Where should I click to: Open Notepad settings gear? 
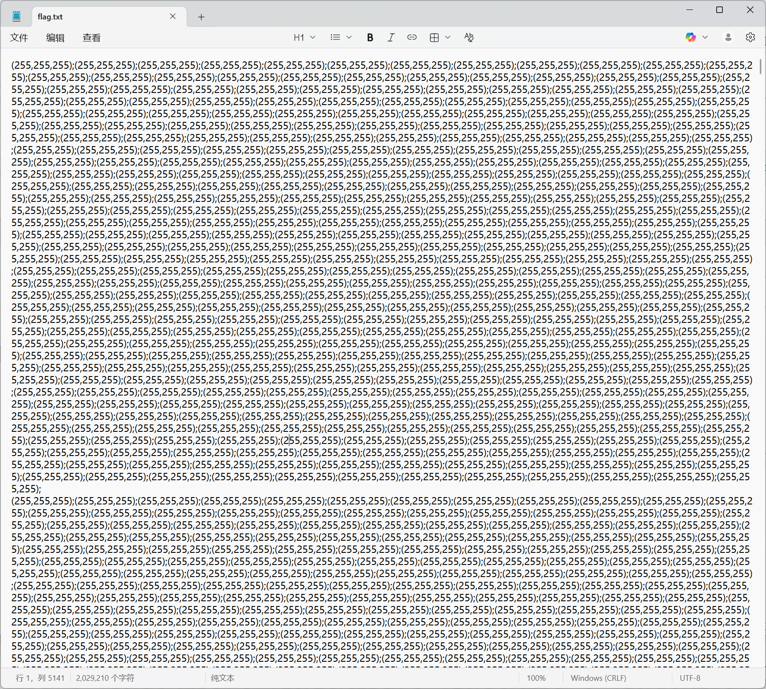click(750, 38)
